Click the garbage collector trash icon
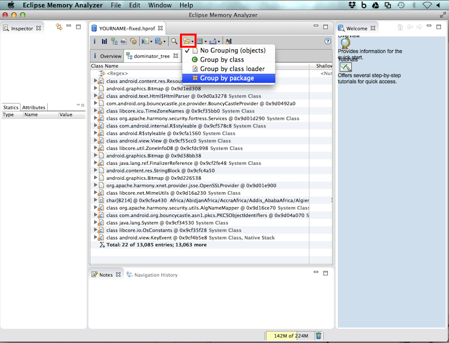 319,335
